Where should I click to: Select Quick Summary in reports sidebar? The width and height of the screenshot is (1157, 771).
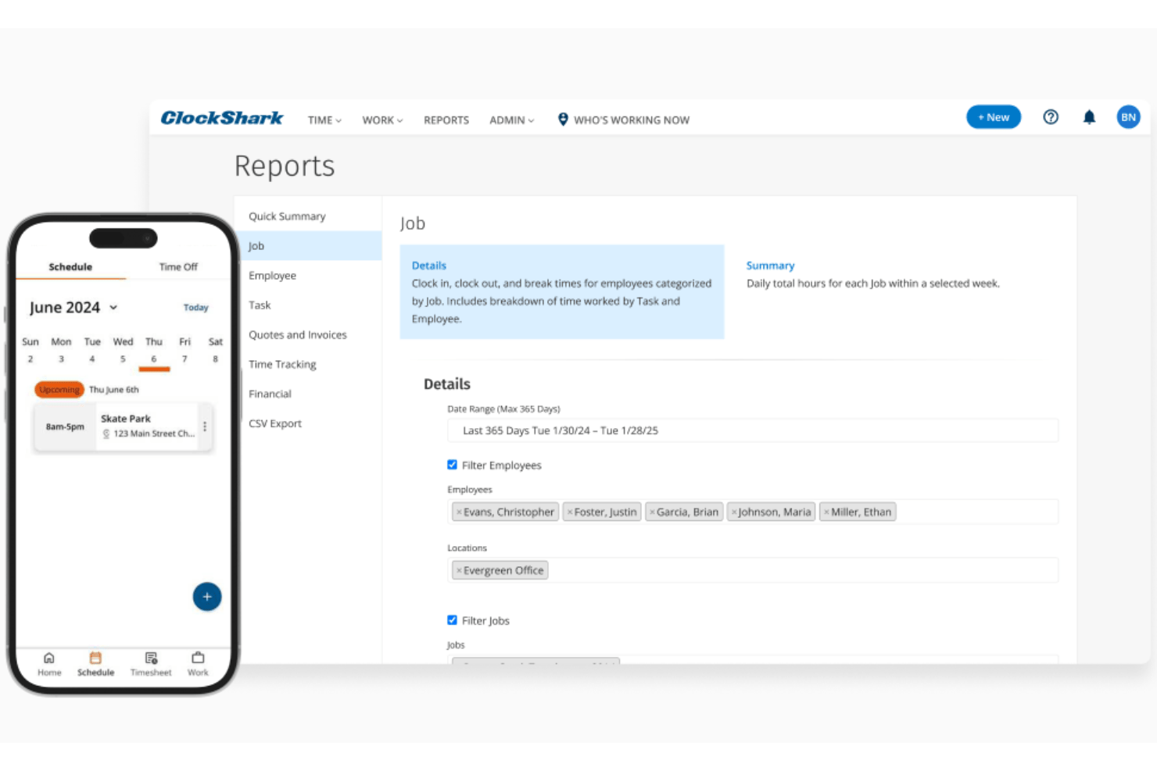coord(287,216)
